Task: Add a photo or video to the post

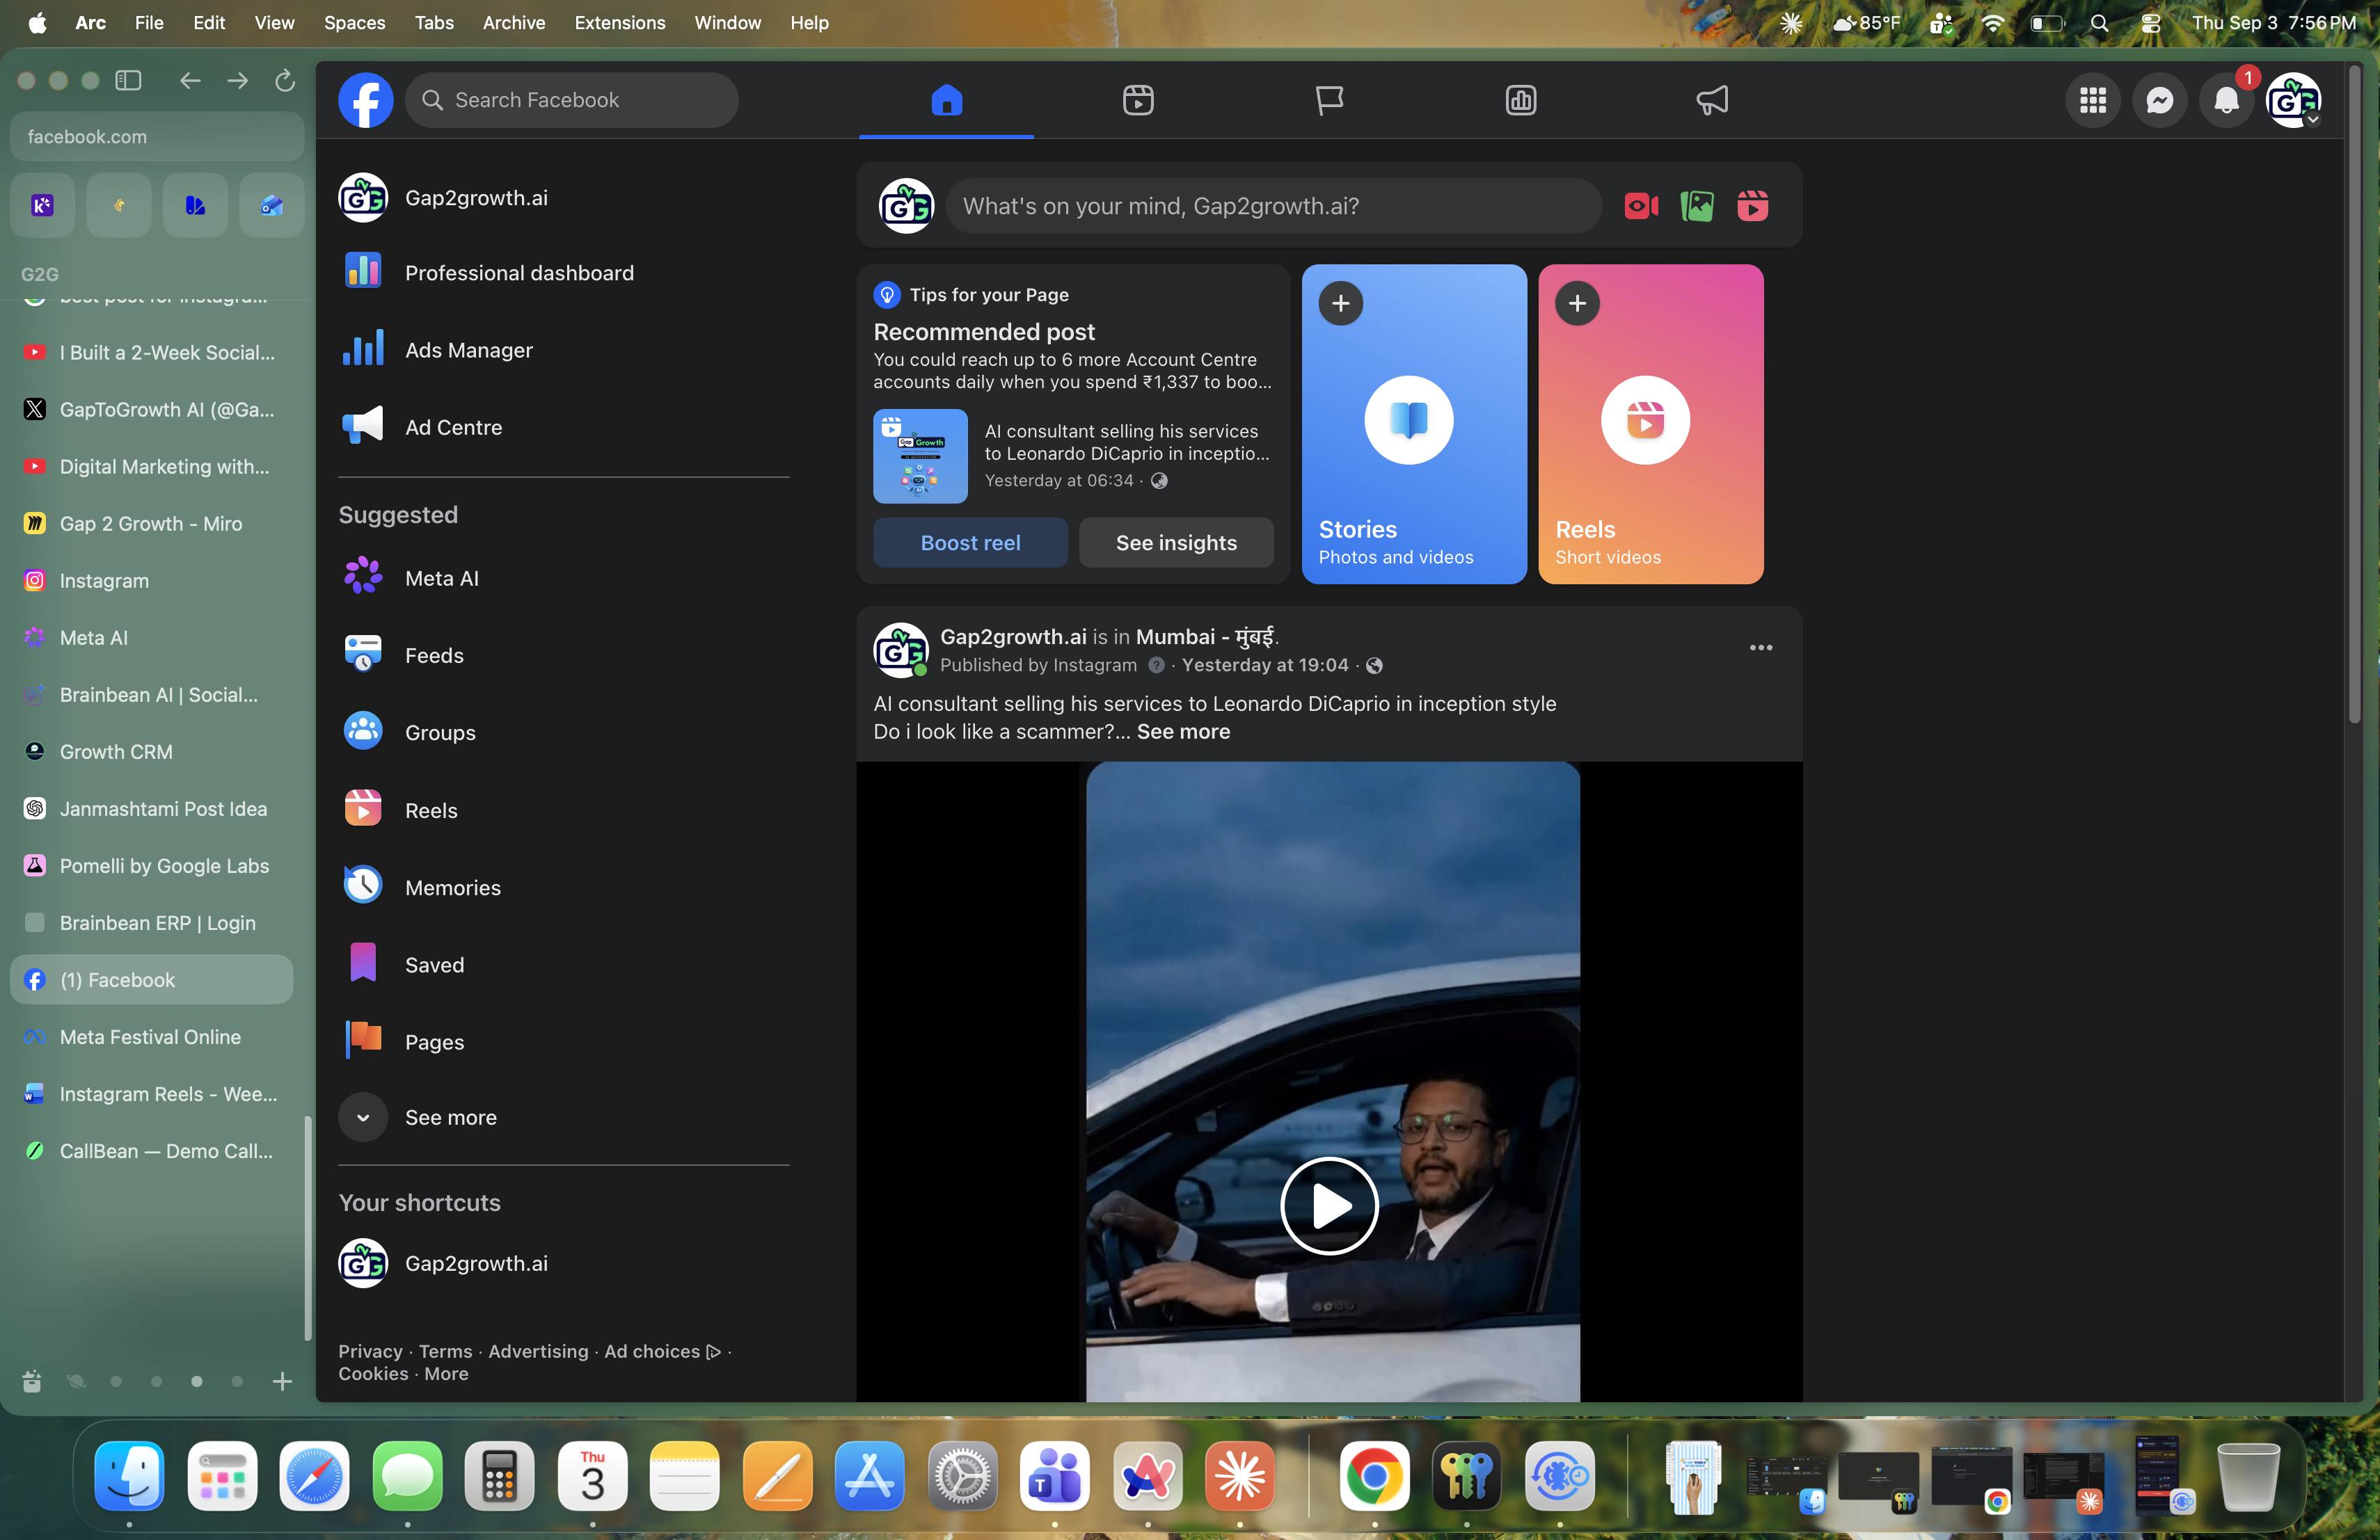Action: [1697, 206]
